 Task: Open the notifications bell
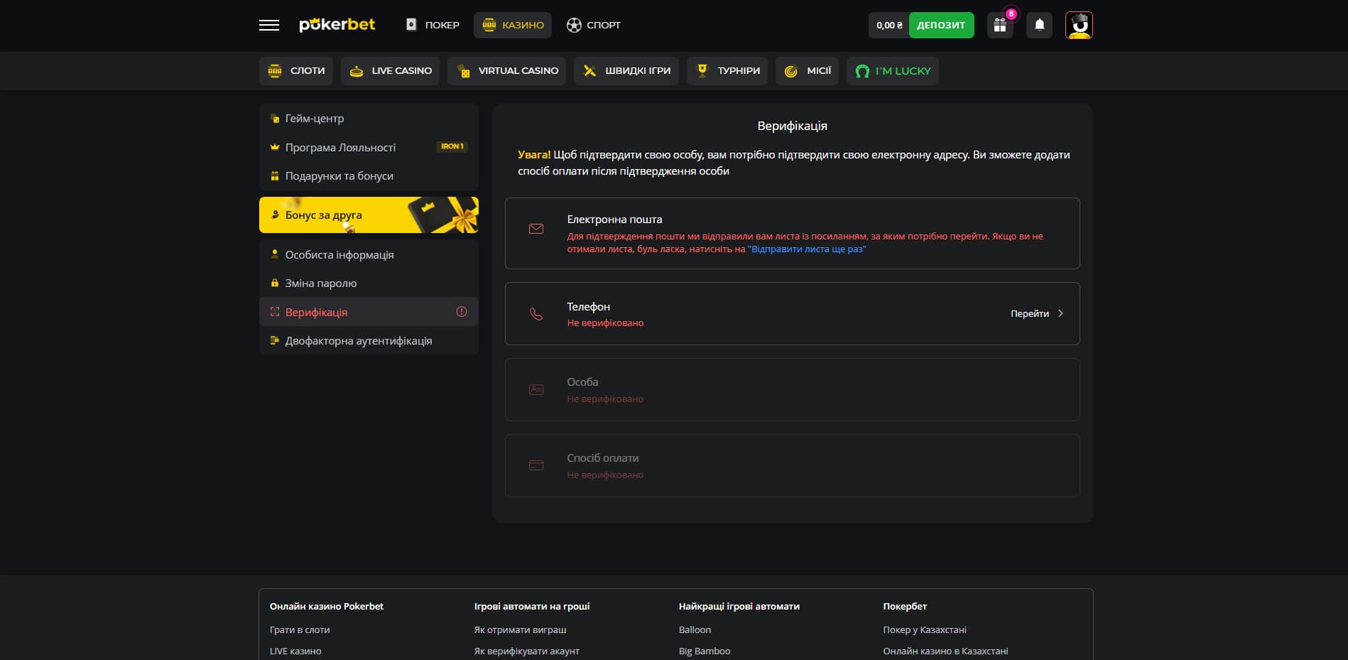pos(1039,26)
